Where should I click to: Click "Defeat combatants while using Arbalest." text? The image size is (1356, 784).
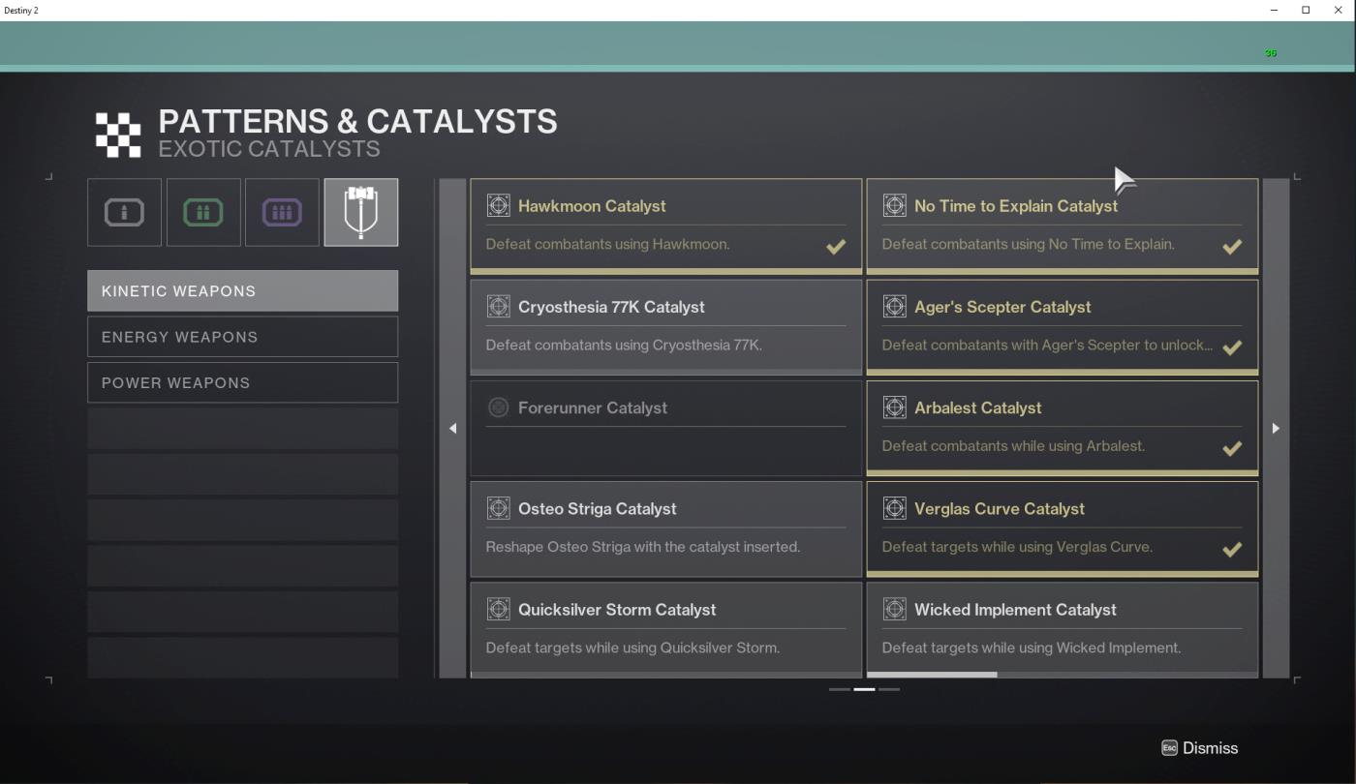pos(1013,446)
